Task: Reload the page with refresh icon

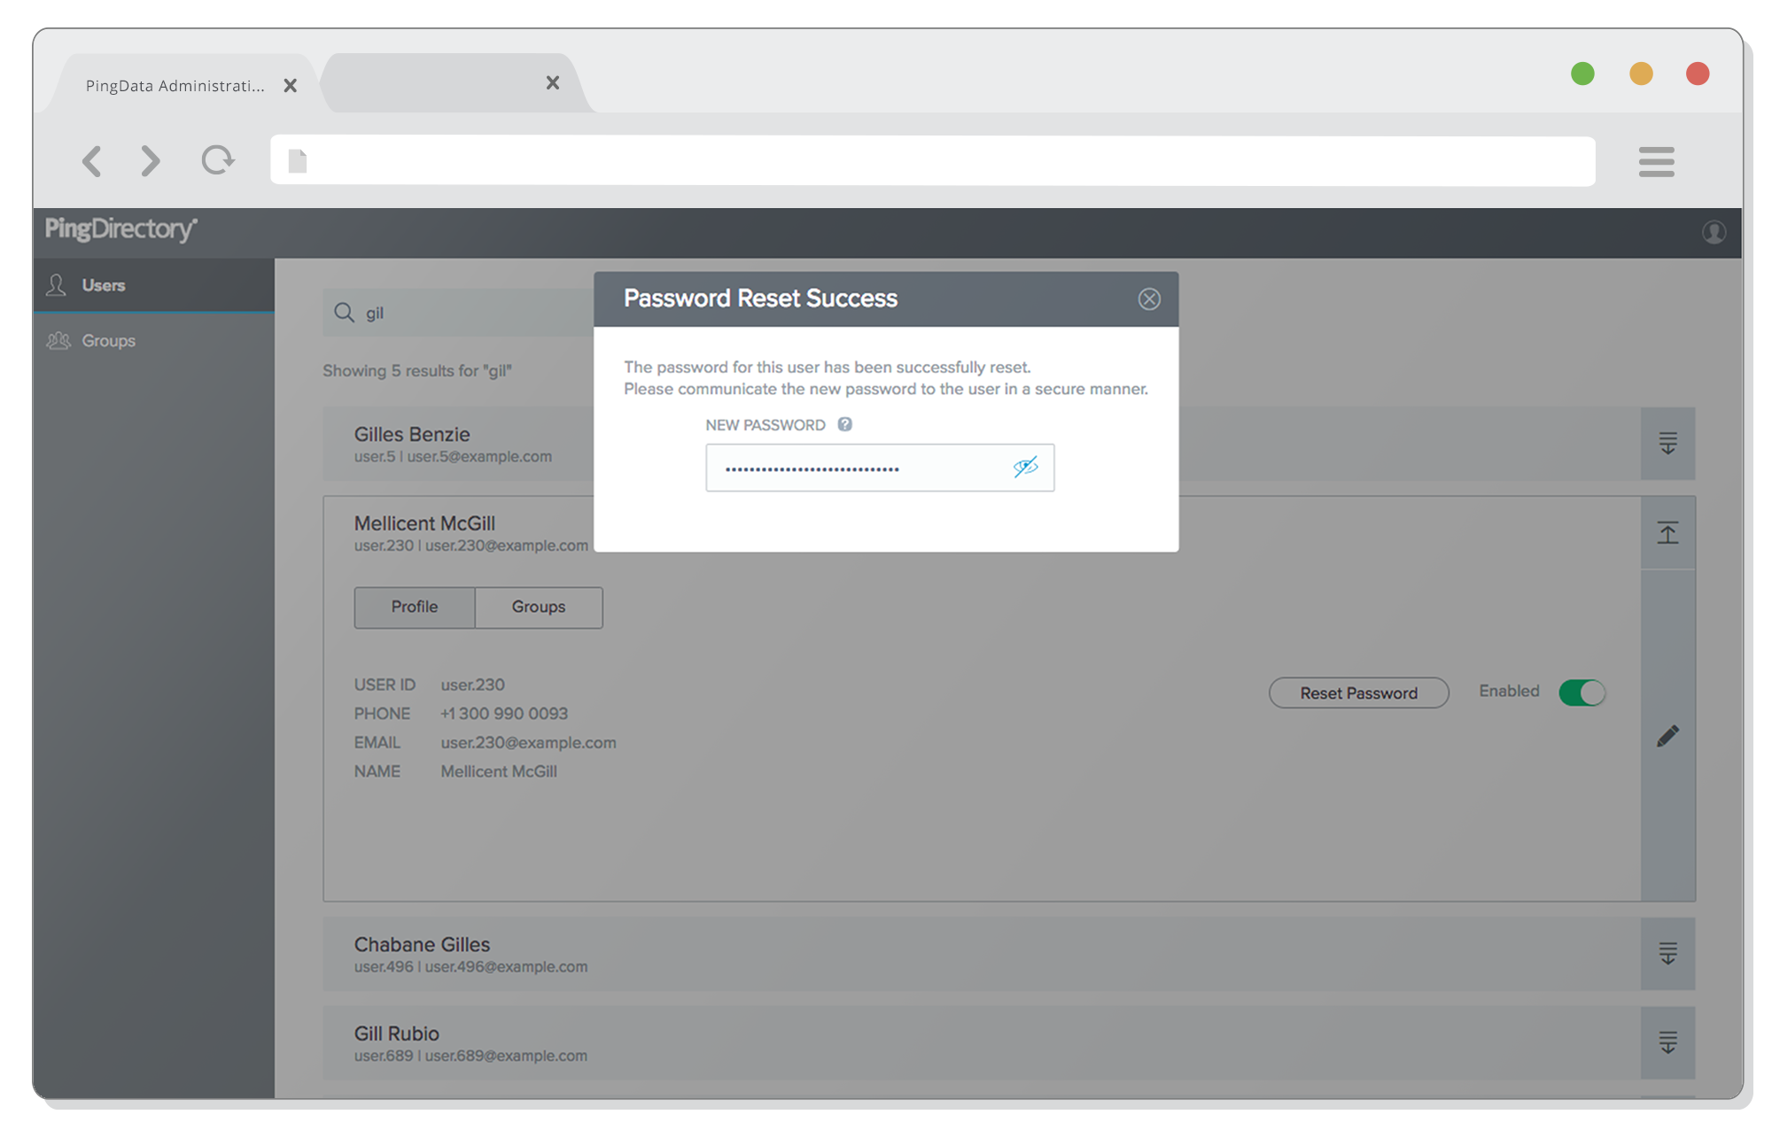Action: point(217,160)
